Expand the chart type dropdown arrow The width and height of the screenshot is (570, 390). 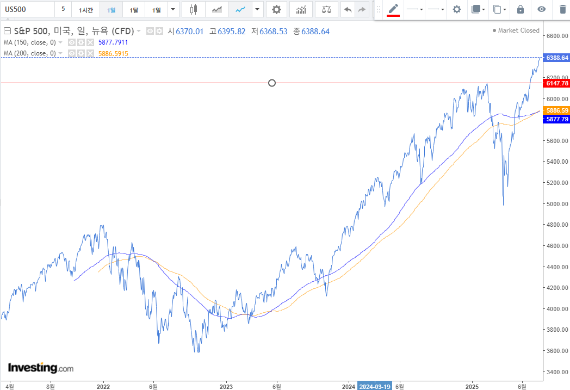click(257, 9)
